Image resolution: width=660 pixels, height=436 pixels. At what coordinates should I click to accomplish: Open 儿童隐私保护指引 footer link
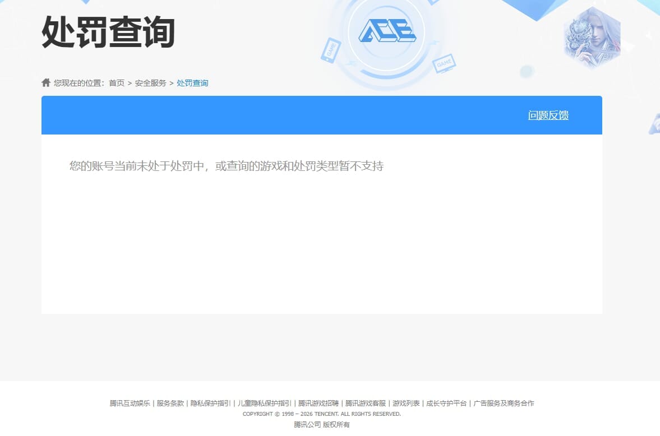pyautogui.click(x=264, y=403)
